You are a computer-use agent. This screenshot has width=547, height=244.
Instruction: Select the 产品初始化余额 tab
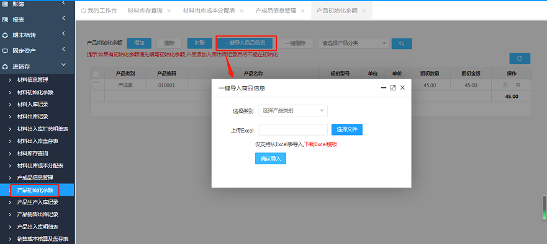point(337,11)
